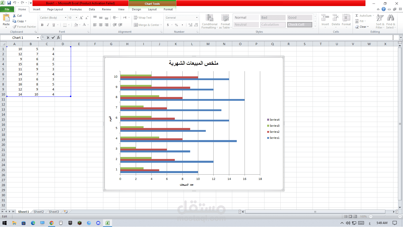Click the Increase Decimal icon
Viewport: 403px width, 227px height.
click(x=190, y=25)
